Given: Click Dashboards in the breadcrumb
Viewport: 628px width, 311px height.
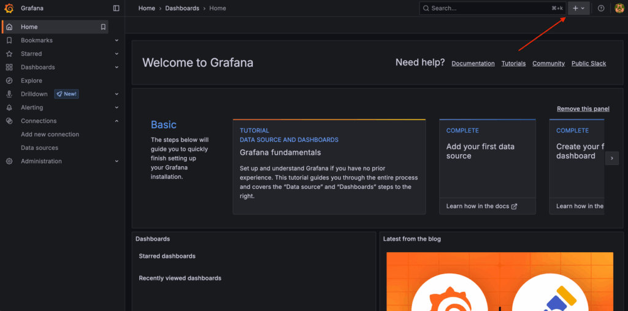Looking at the screenshot, I should pyautogui.click(x=182, y=8).
